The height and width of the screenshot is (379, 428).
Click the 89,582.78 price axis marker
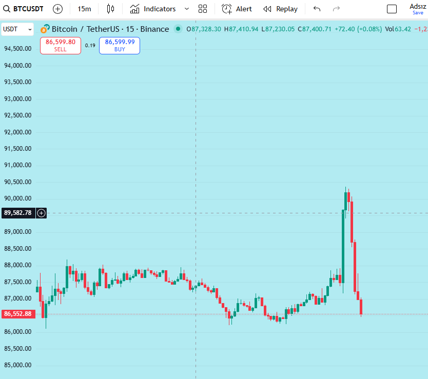click(x=19, y=213)
